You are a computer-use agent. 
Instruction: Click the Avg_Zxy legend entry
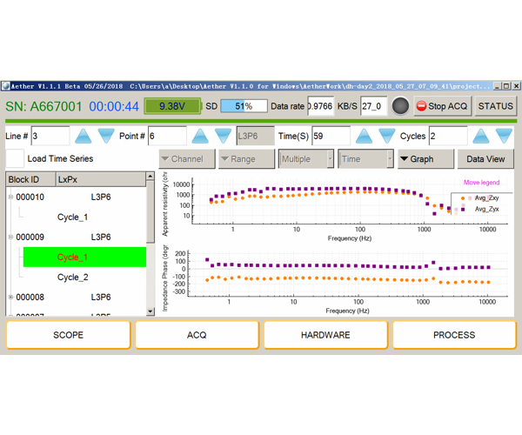click(x=486, y=198)
